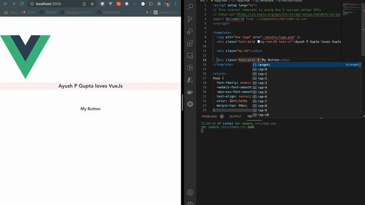Click the Ayush P Gupta loves VueJs heading
The image size is (365, 205).
click(90, 86)
